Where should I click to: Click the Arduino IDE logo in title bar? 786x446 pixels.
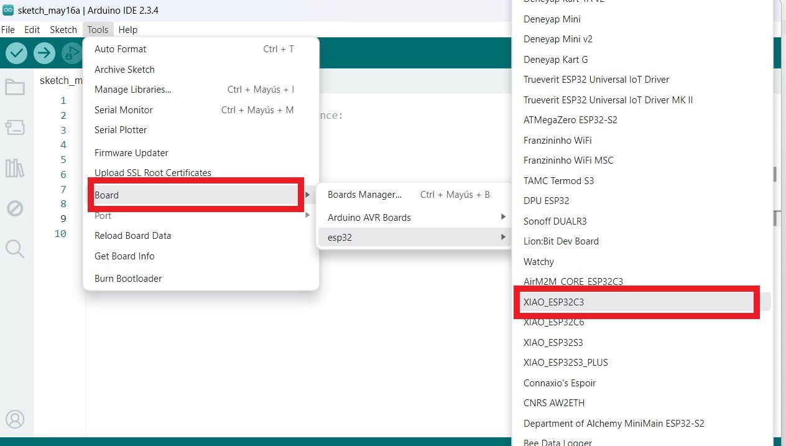[x=8, y=10]
